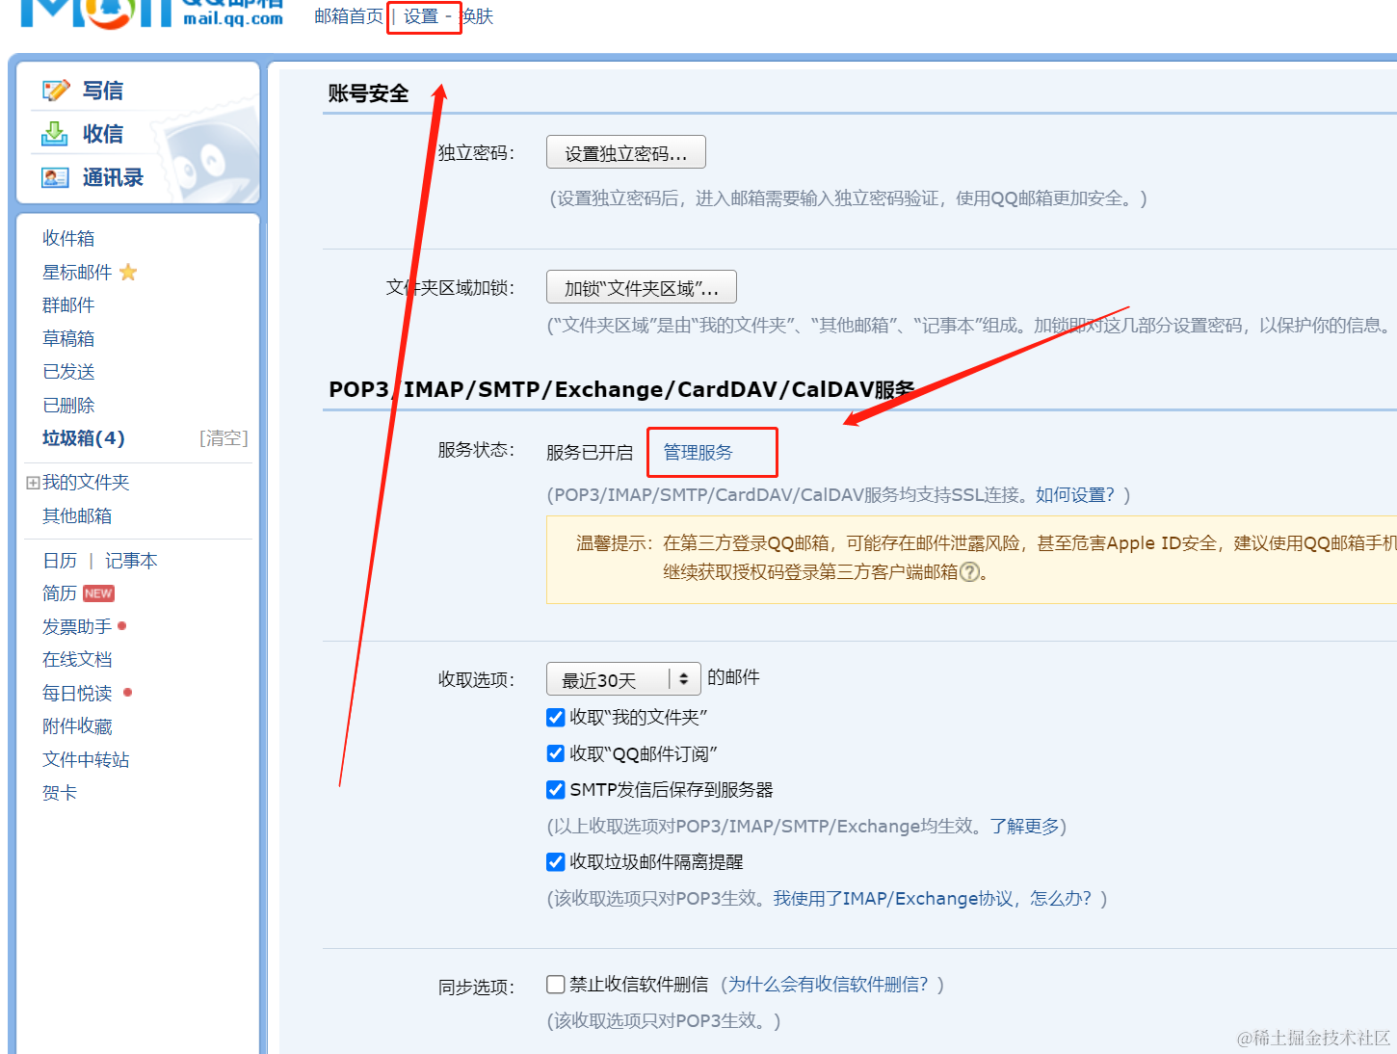Open the 星标邮件 folder

point(77,273)
